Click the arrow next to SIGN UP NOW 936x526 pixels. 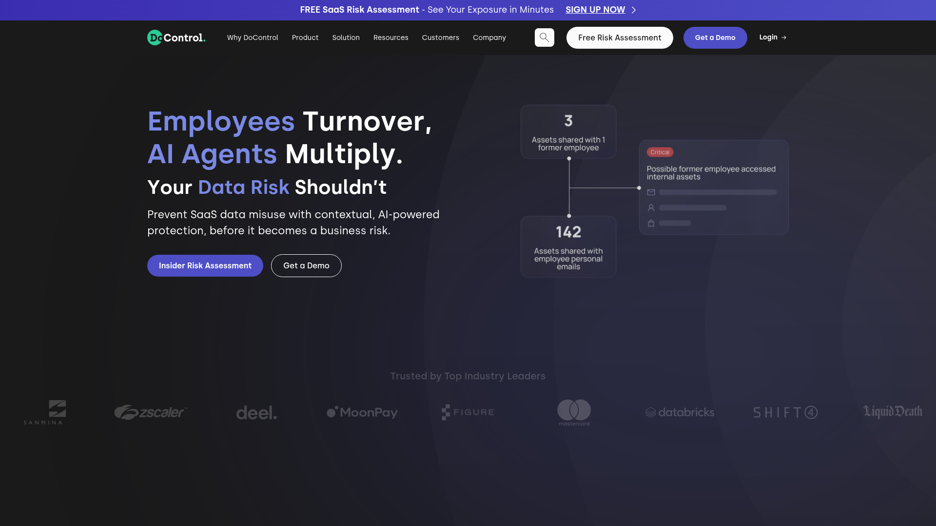click(x=634, y=10)
